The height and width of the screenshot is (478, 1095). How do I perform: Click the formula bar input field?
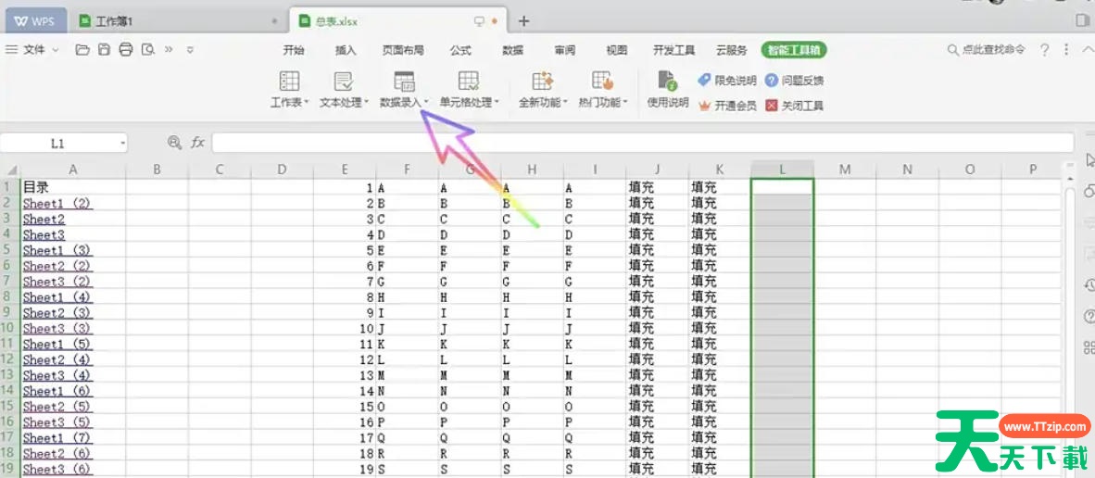[639, 143]
